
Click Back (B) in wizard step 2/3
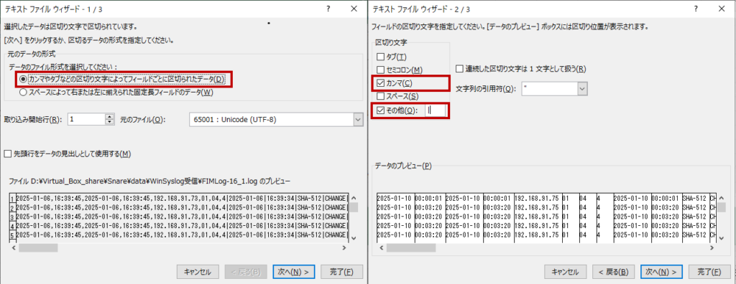(x=614, y=271)
